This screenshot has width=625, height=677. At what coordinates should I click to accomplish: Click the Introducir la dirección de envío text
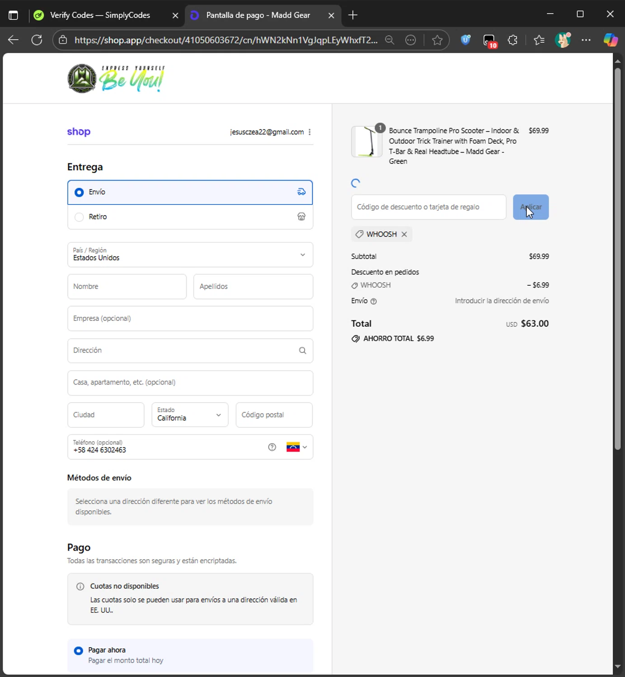[502, 301]
